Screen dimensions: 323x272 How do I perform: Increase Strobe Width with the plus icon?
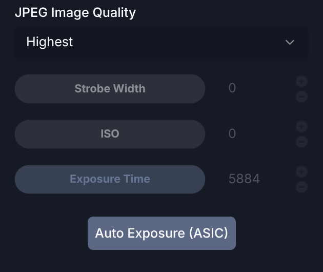click(301, 81)
